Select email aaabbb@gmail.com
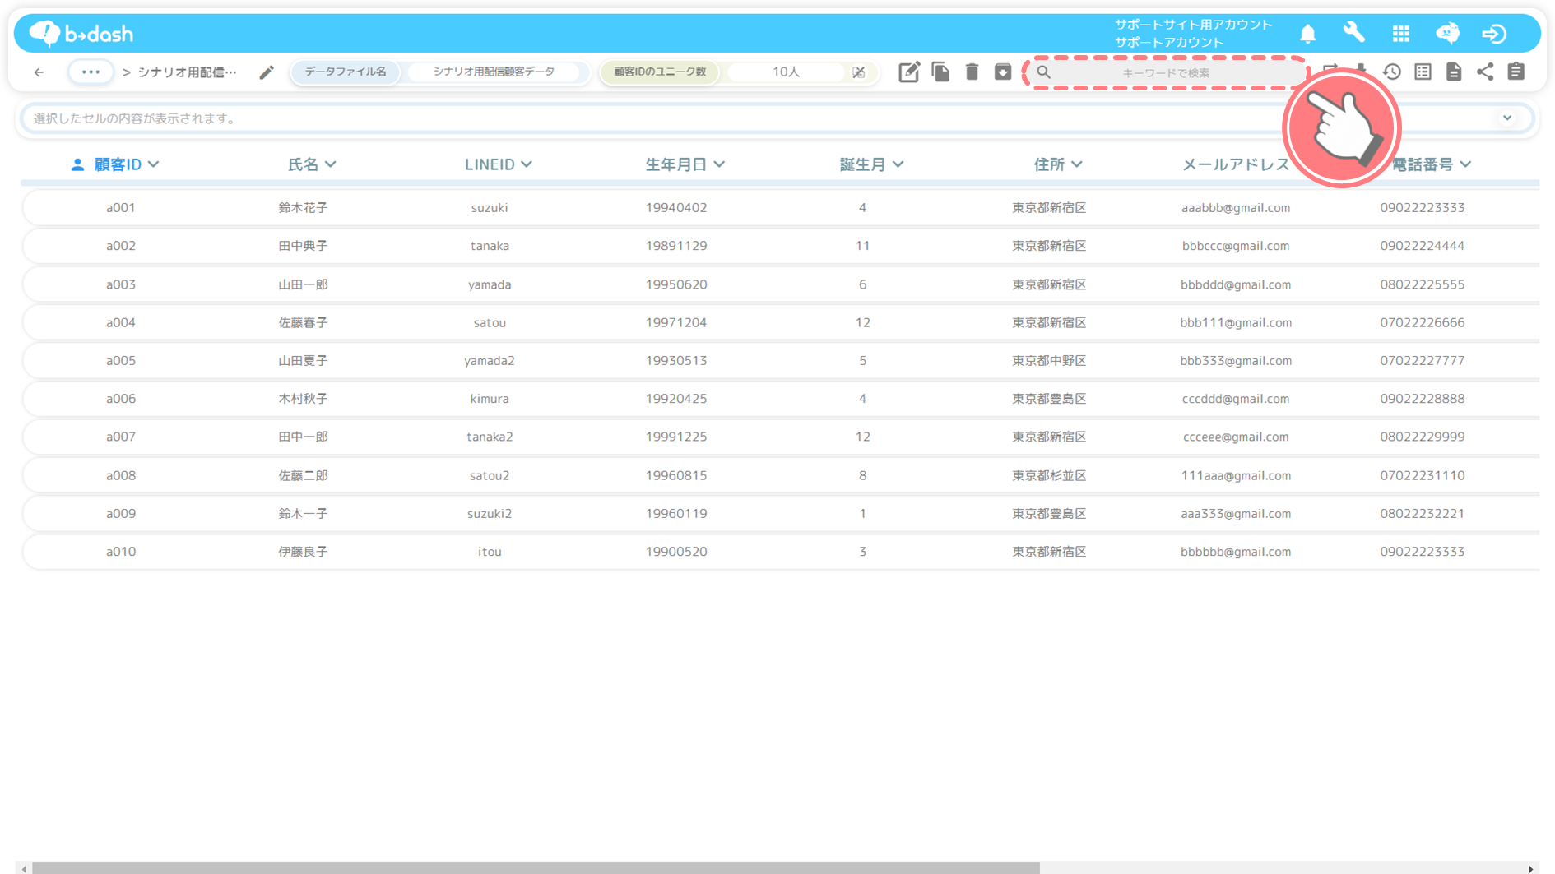Image resolution: width=1555 pixels, height=874 pixels. point(1236,208)
